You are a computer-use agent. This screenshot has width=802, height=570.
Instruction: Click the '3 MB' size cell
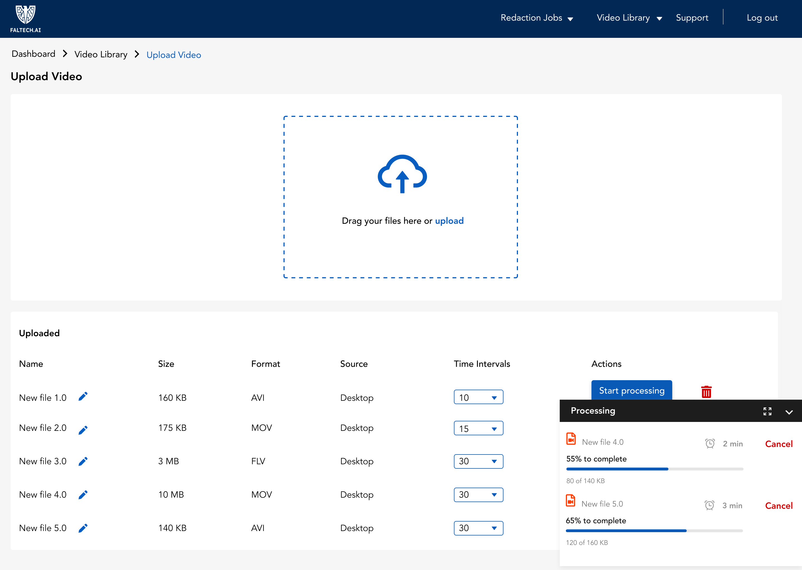click(x=168, y=461)
